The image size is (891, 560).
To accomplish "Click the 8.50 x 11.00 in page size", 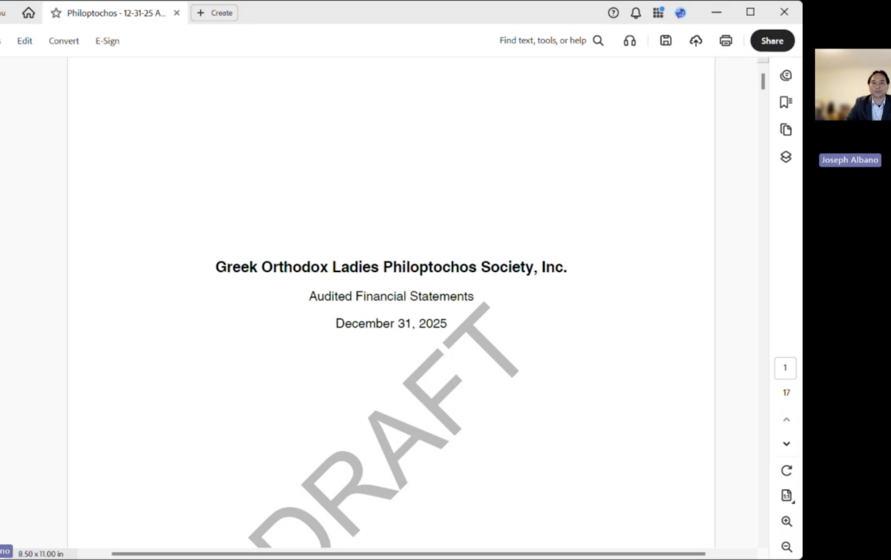I will pos(41,554).
